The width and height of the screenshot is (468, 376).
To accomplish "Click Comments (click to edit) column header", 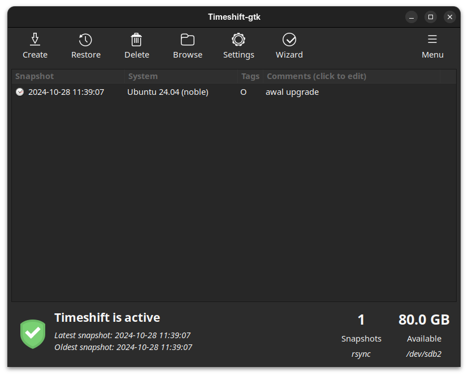I will [352, 76].
